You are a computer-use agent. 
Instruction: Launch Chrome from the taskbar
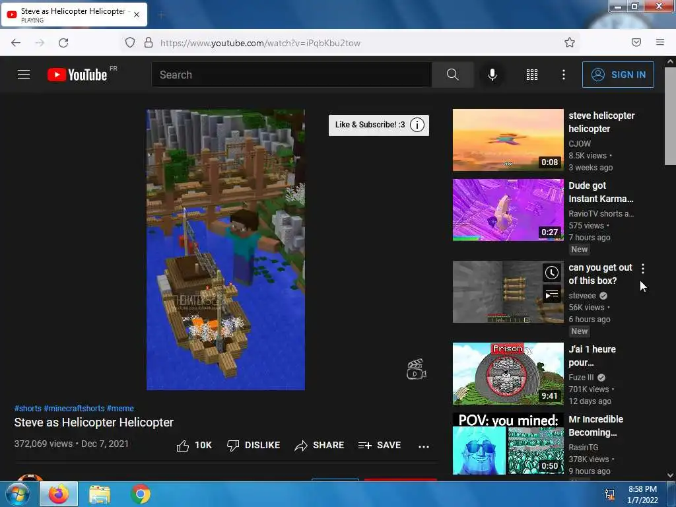point(141,494)
